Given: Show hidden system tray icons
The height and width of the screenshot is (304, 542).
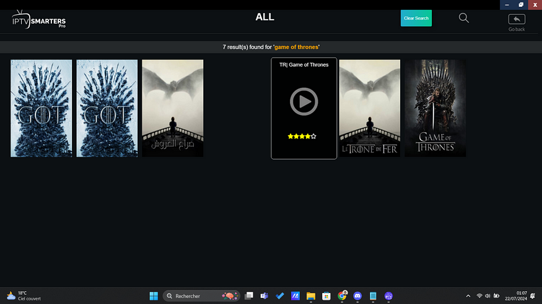Looking at the screenshot, I should pos(468,296).
